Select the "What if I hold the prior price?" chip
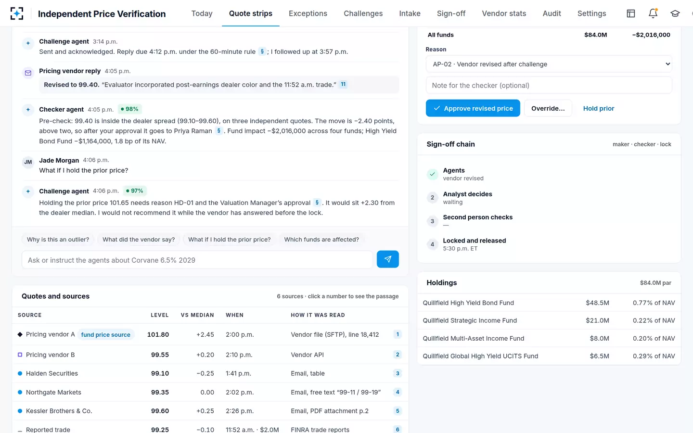The height and width of the screenshot is (433, 693). [230, 240]
